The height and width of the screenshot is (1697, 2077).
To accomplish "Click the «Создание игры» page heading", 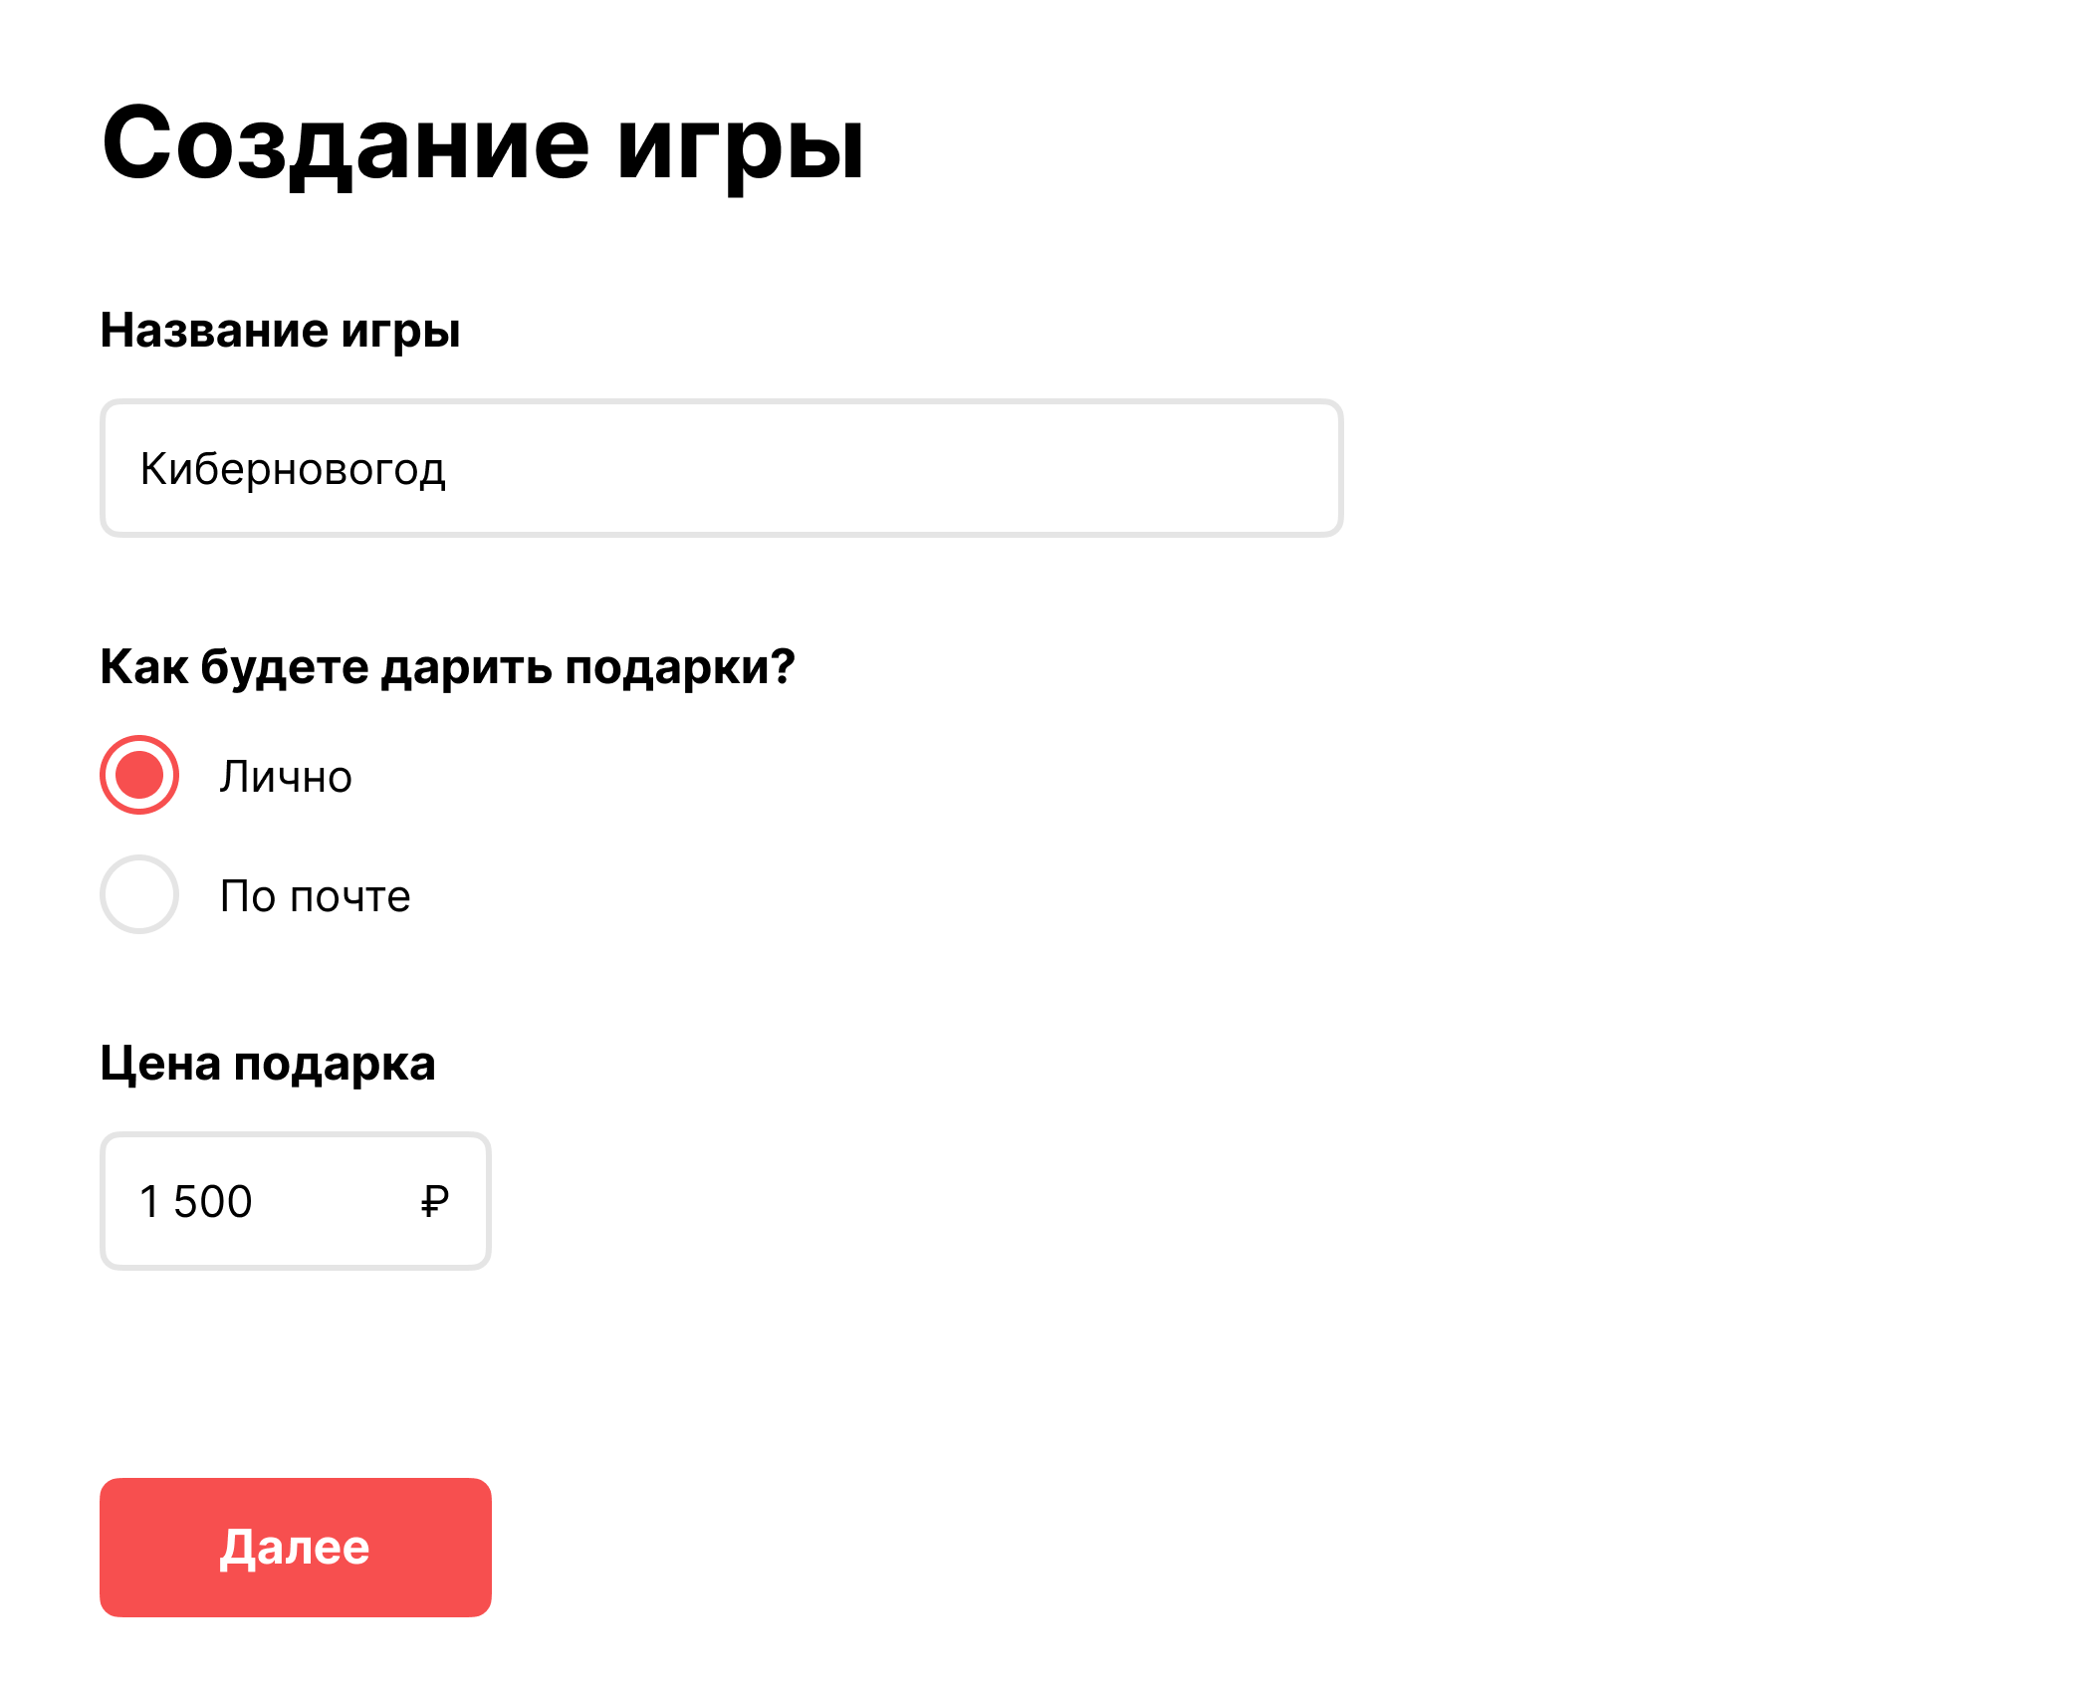I will [484, 145].
